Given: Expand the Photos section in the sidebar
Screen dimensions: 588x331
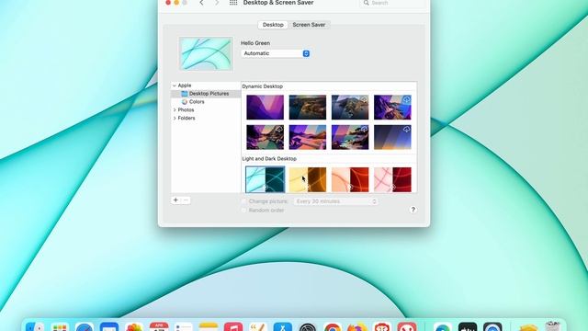Looking at the screenshot, I should (175, 110).
